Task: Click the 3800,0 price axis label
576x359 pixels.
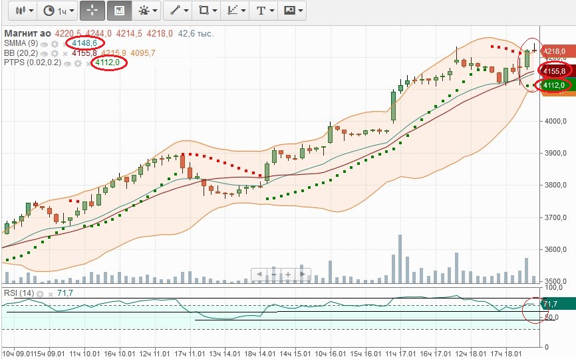Action: pyautogui.click(x=555, y=185)
